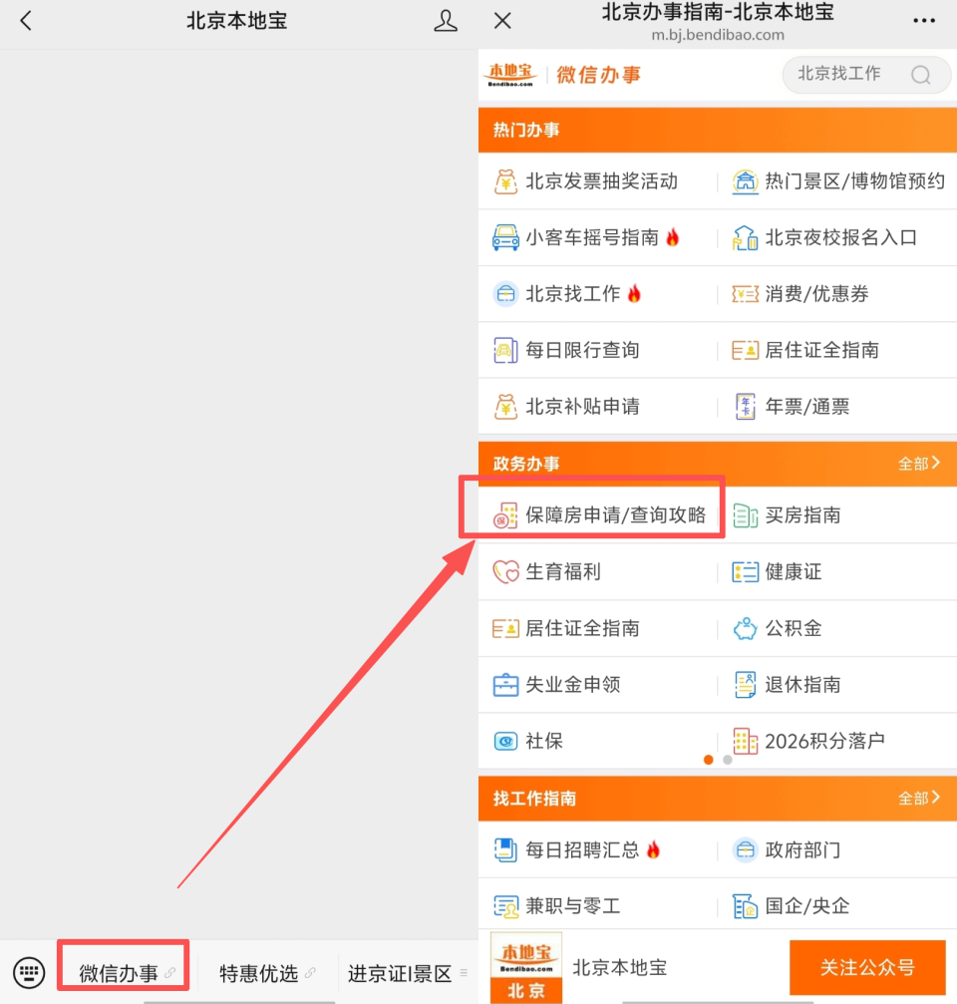Tap the 北京夜校报名入口 icon
The width and height of the screenshot is (957, 1004).
point(745,237)
